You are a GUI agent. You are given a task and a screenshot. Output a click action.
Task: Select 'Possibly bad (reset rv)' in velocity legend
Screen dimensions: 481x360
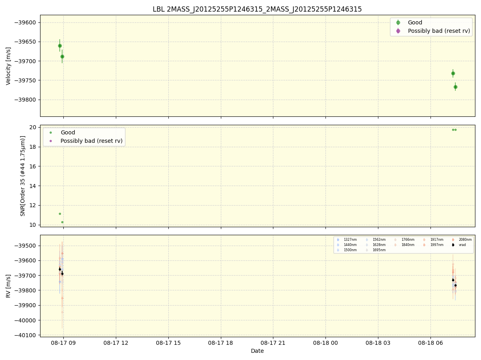(x=439, y=31)
